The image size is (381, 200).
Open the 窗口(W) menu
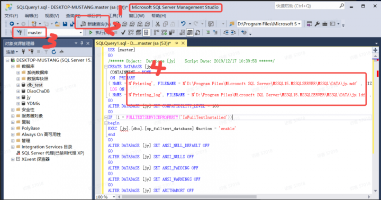click(x=137, y=16)
